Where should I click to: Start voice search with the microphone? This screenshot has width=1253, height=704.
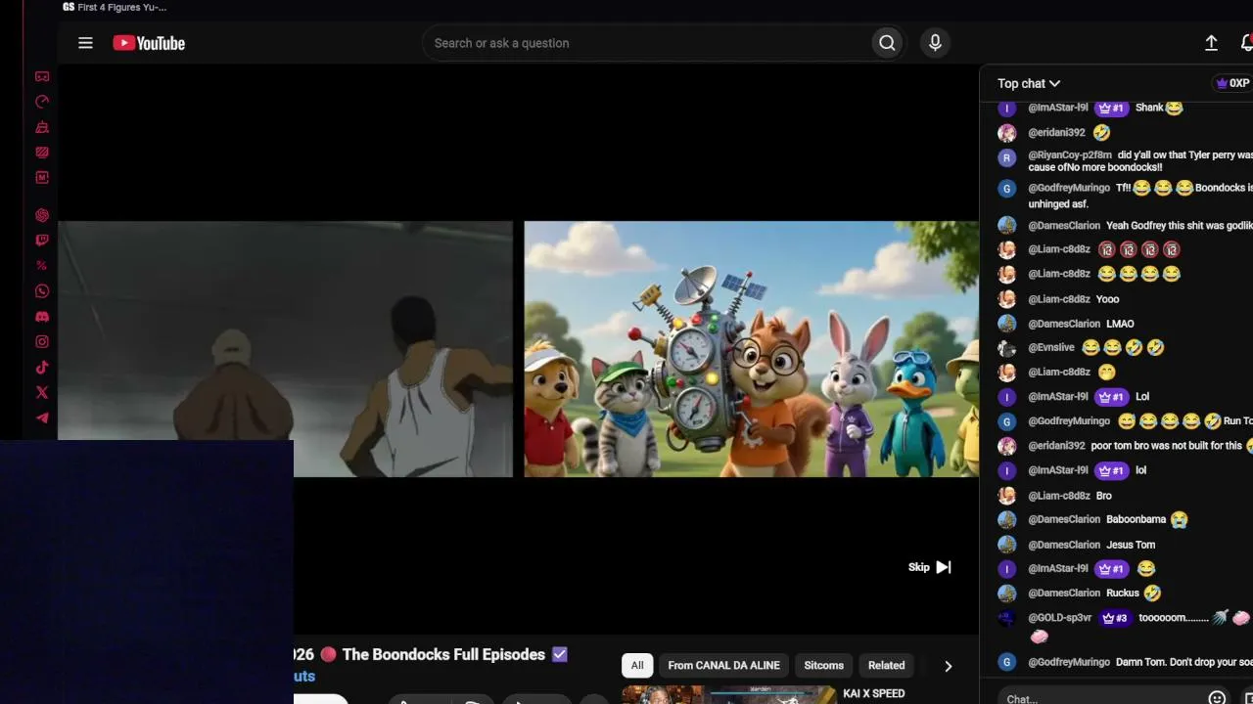click(935, 43)
